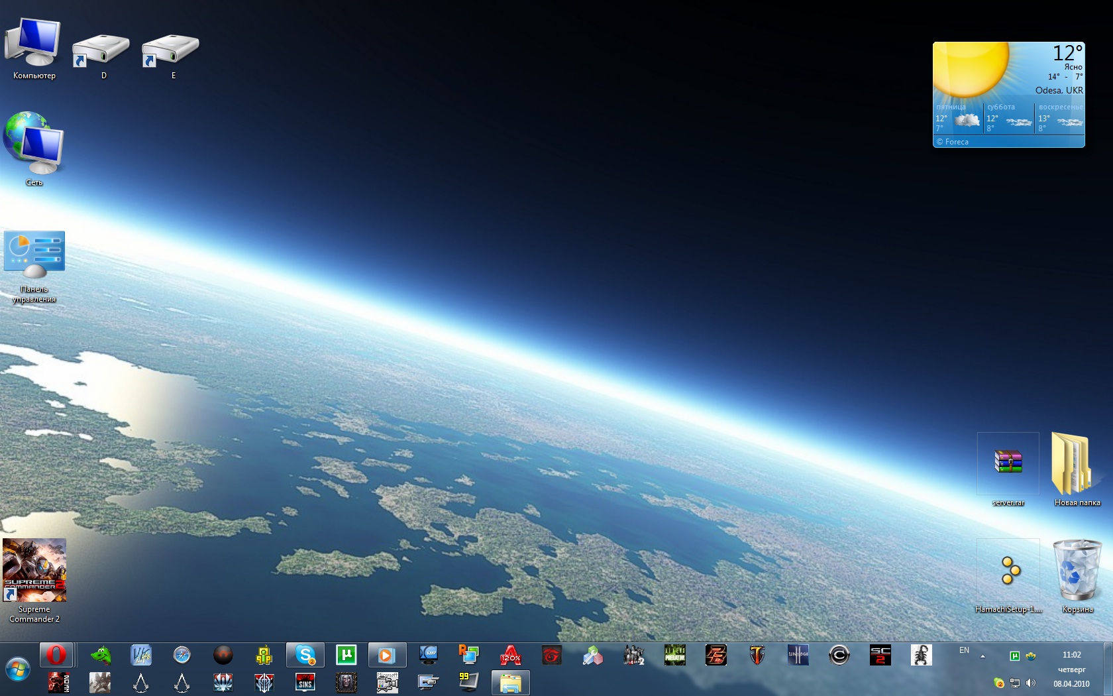Select the drive E shortcut on desktop
The height and width of the screenshot is (696, 1113).
click(171, 56)
